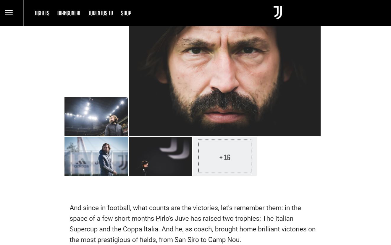The image size is (391, 245).
Task: Open the large Pirlo close-up photo
Action: coord(224,81)
